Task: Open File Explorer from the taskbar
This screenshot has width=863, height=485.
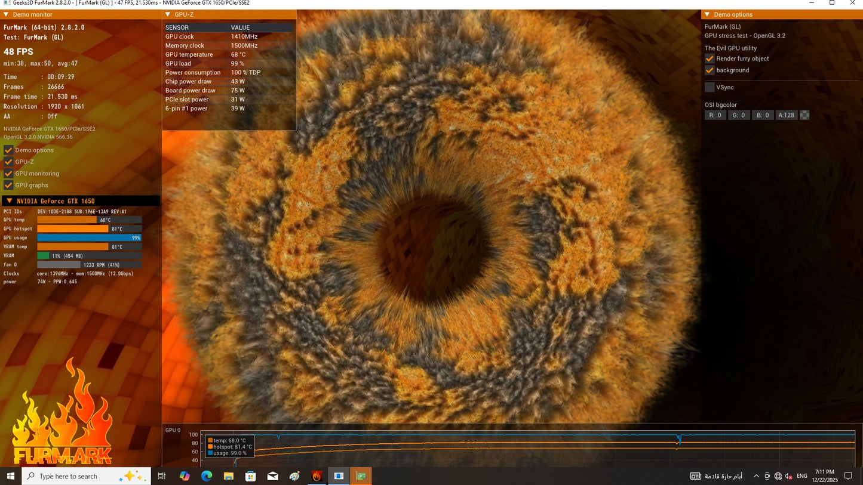Action: tap(229, 476)
